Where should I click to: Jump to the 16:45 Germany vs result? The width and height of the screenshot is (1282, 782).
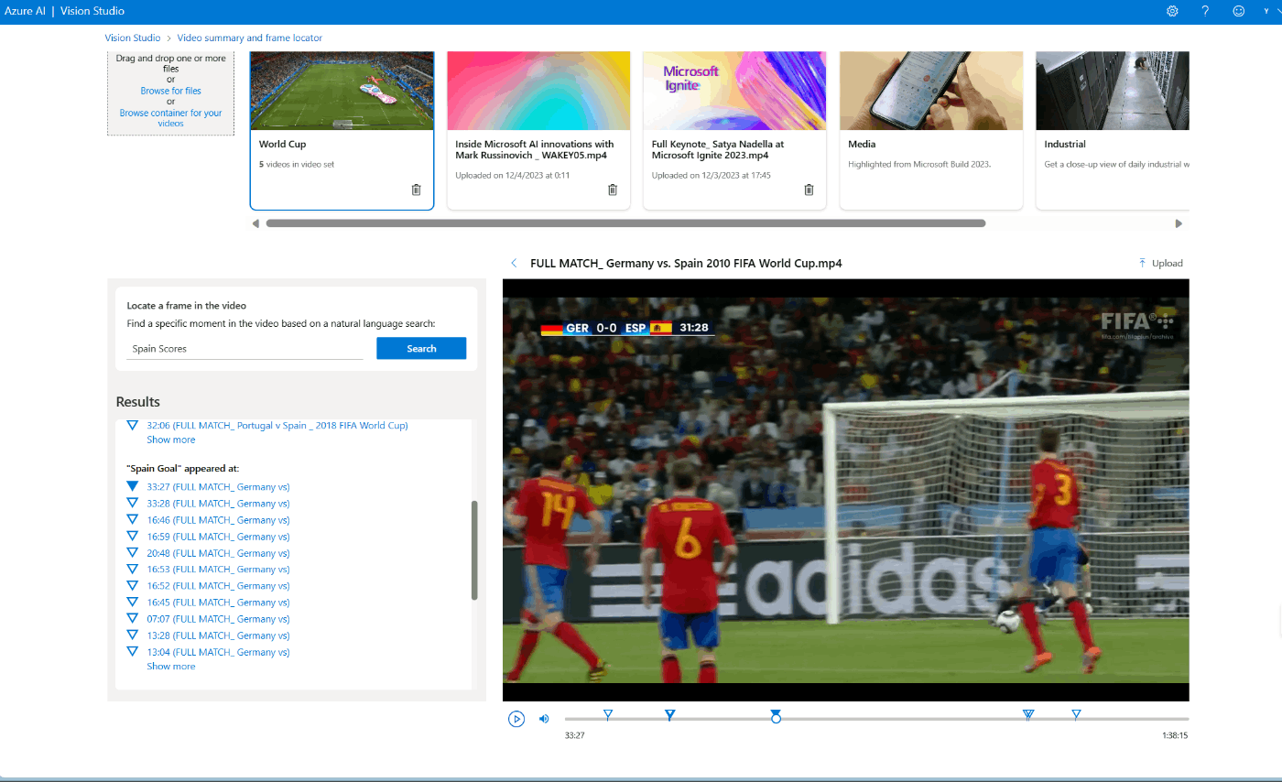(x=218, y=602)
